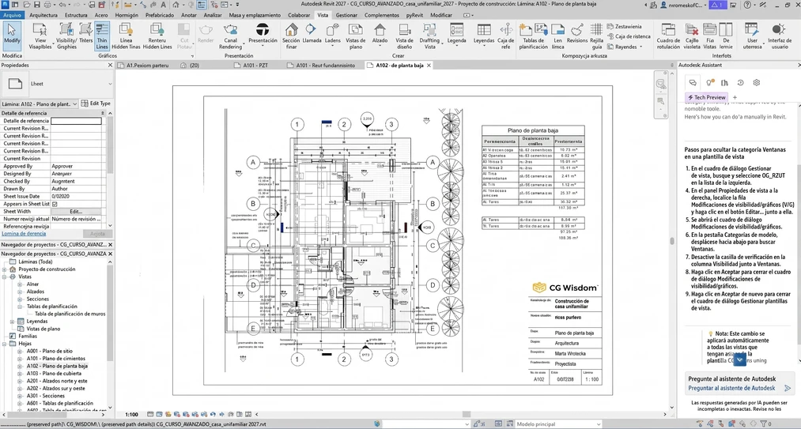Open the Canal Rendering tool
Screen dimensions: 801x429
point(231,36)
